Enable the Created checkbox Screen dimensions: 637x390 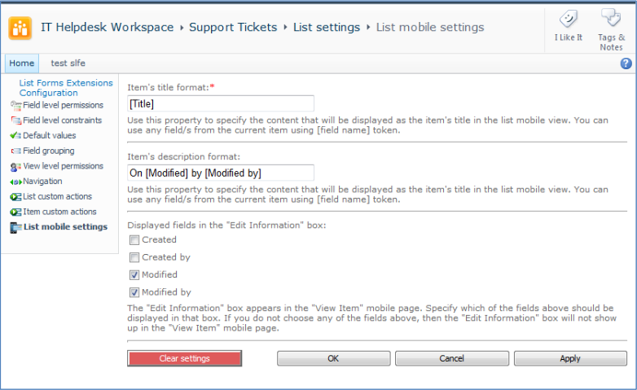[x=134, y=240]
